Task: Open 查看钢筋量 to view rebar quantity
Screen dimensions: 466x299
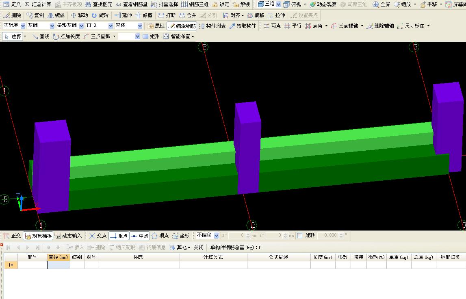Action: point(131,4)
